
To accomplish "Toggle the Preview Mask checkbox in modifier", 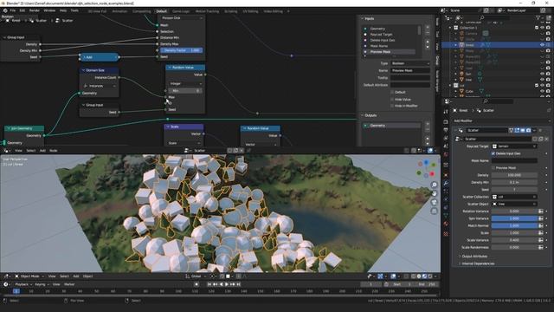I will [x=493, y=167].
